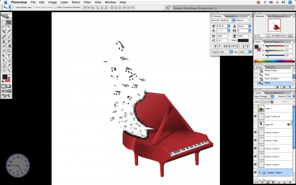The height and width of the screenshot is (185, 296).
Task: Click the Navigator preview thumbnail
Action: tap(274, 25)
